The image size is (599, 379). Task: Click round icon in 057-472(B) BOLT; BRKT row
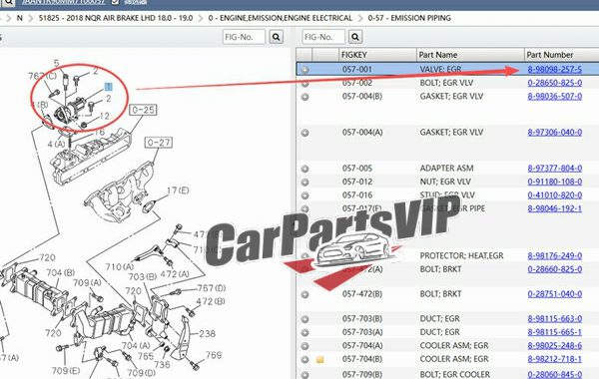tap(304, 294)
